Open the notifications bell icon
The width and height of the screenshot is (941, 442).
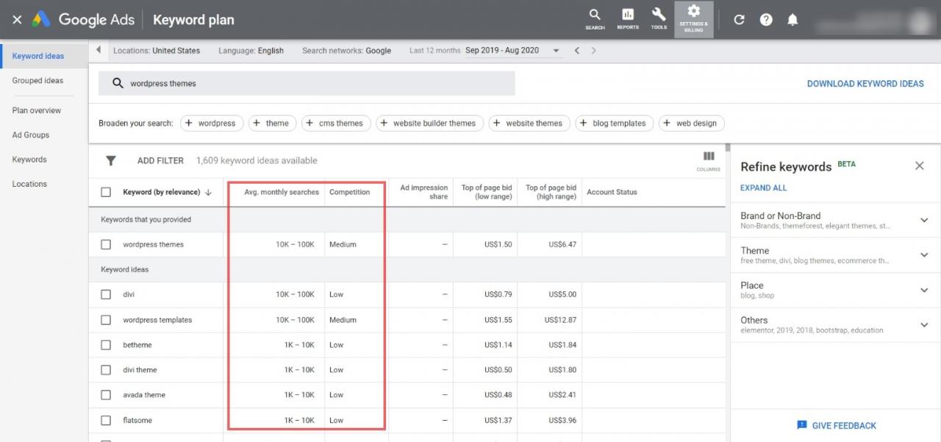[x=792, y=20]
